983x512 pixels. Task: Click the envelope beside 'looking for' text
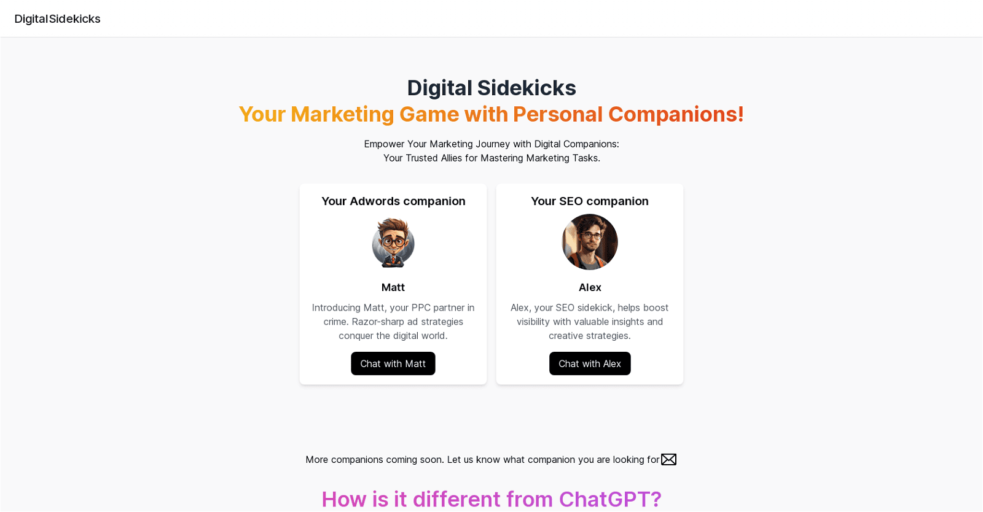tap(668, 459)
